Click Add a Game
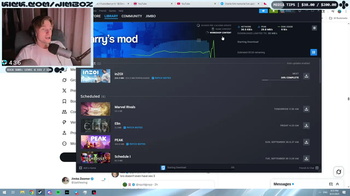Screen dimensions: 350x196 pyautogui.click(x=87, y=168)
